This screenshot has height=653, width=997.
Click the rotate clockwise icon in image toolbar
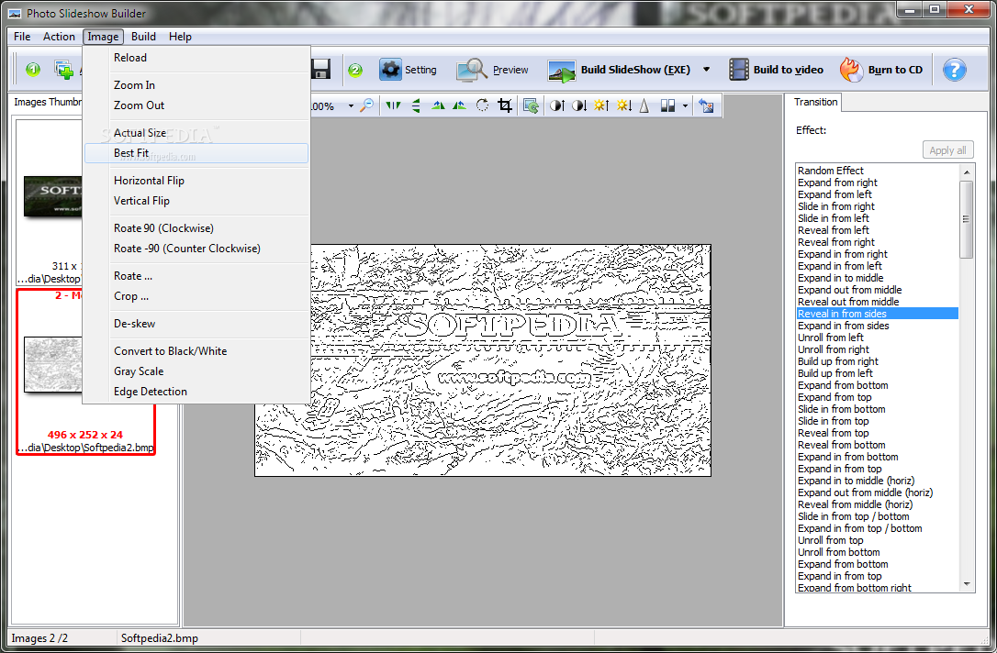click(x=438, y=105)
